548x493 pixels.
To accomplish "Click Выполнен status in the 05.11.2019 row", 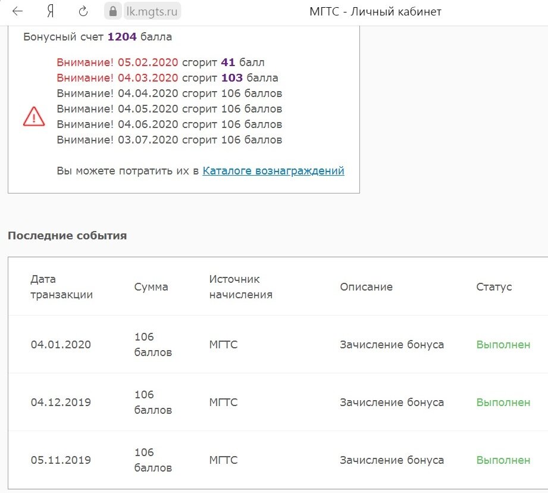I will pyautogui.click(x=503, y=460).
